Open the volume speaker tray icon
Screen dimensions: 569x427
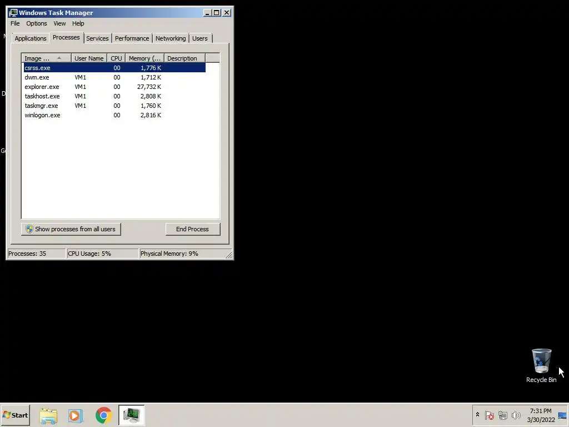coord(516,415)
